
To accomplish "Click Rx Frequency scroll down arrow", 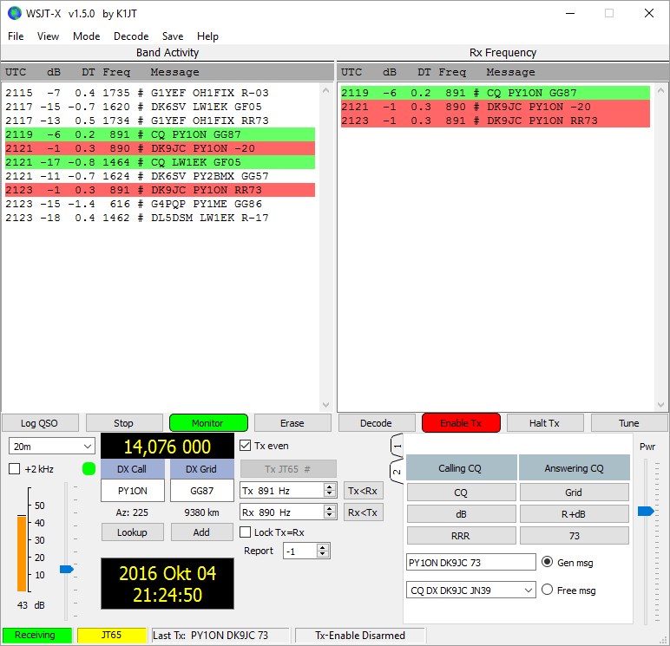I will tap(661, 405).
